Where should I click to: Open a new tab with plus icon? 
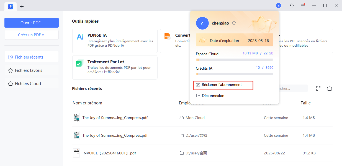(x=22, y=6)
